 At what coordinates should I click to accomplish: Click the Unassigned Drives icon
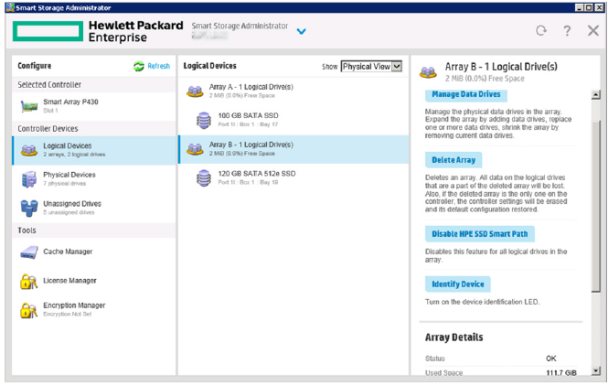29,208
